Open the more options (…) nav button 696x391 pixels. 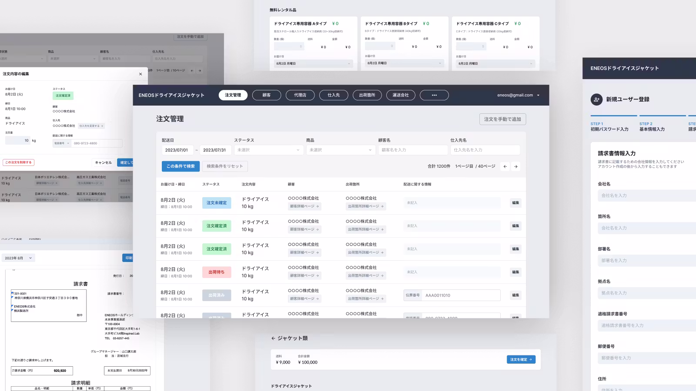tap(434, 95)
